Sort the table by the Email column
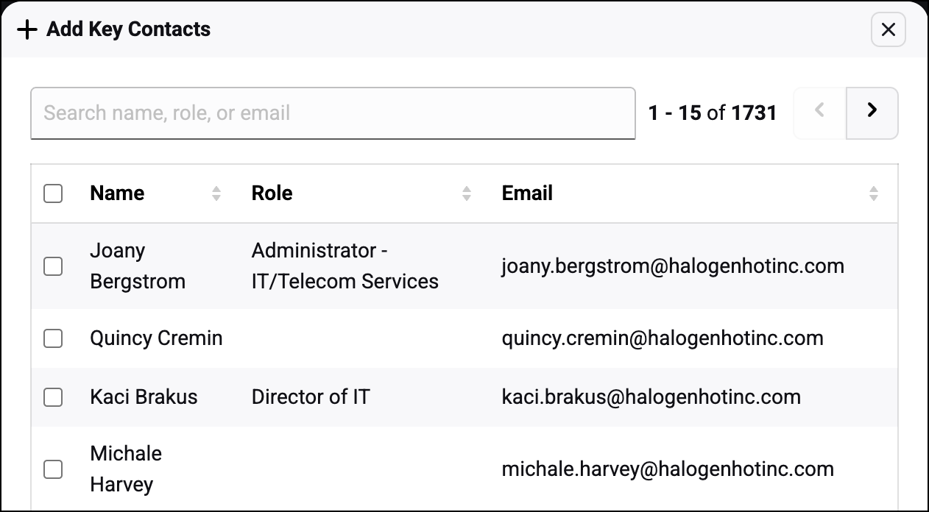Image resolution: width=929 pixels, height=512 pixels. [874, 193]
